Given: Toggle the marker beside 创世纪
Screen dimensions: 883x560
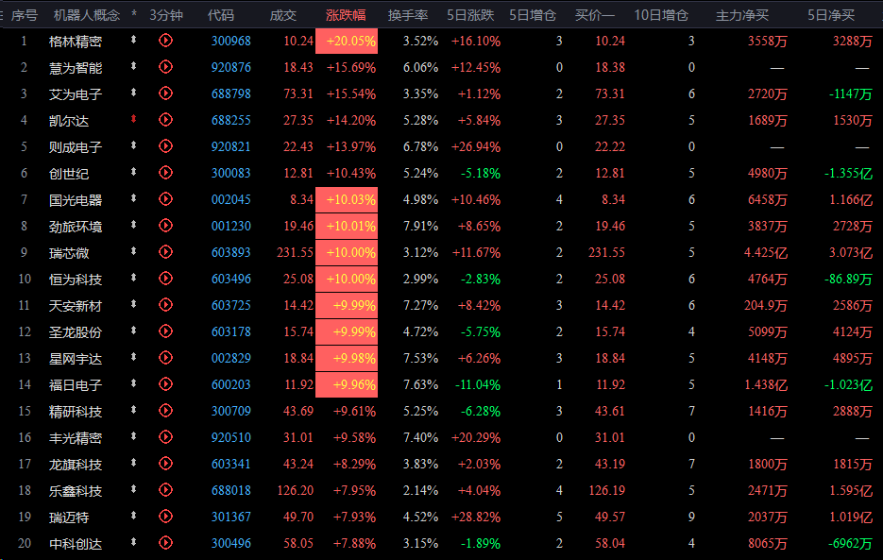Looking at the screenshot, I should coord(133,172).
